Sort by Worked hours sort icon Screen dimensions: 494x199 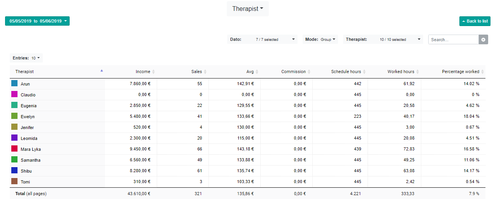point(418,72)
